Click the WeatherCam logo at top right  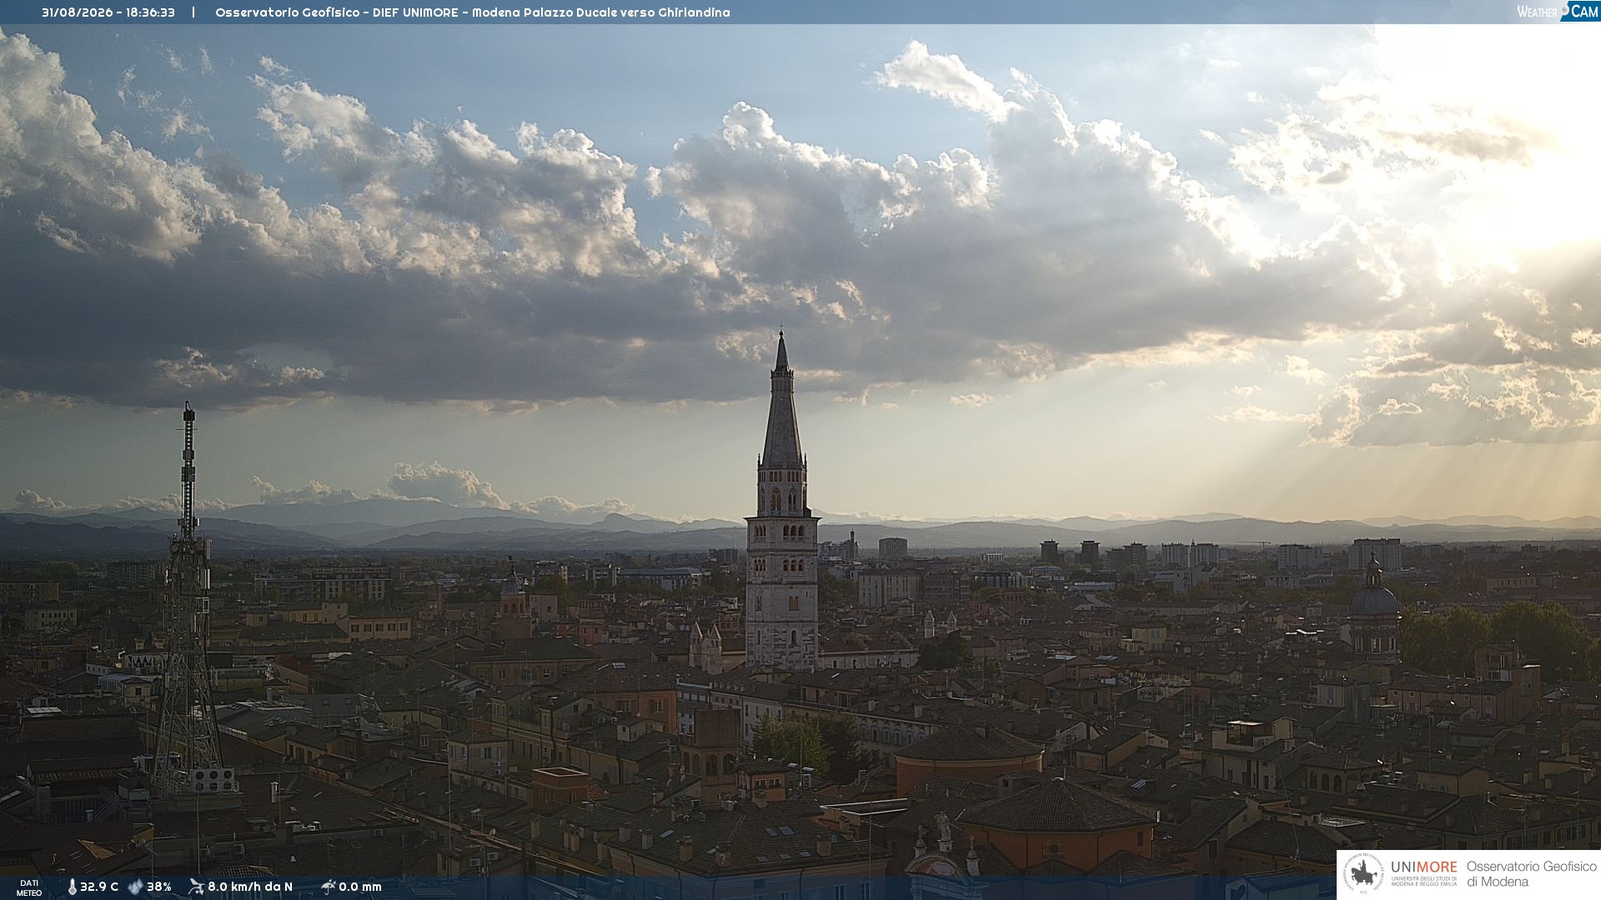1558,12
